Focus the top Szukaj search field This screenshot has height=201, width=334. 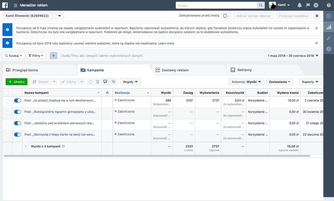click(217, 5)
